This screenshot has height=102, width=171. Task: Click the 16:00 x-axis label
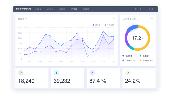[113, 61]
